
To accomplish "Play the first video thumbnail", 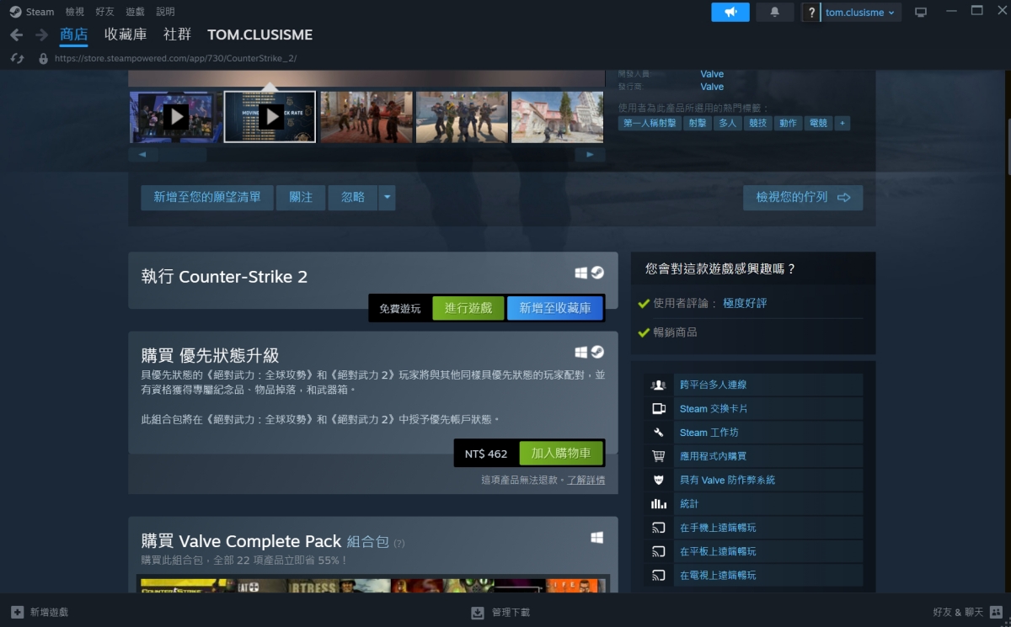I will click(x=175, y=117).
